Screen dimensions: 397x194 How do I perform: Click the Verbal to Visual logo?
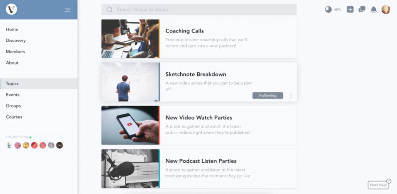pos(11,10)
